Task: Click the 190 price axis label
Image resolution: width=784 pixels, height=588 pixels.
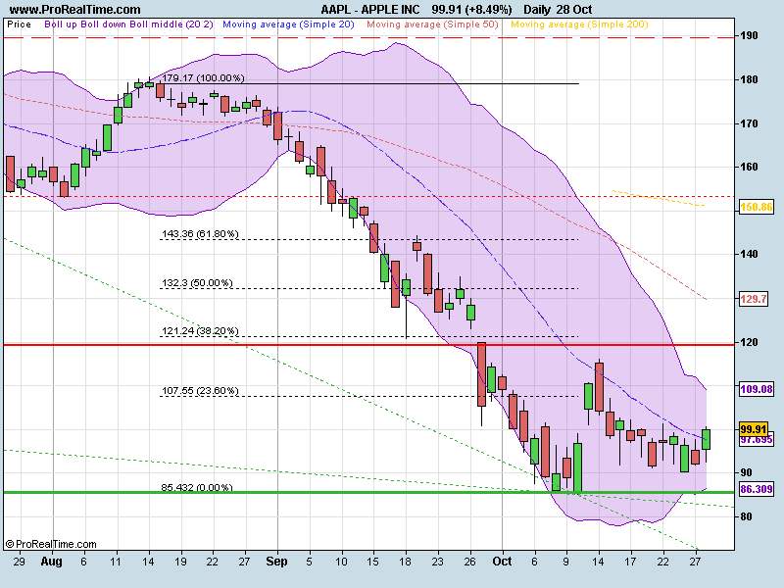Action: (x=749, y=36)
